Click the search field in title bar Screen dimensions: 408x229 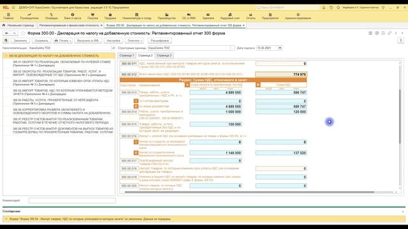coord(288,8)
